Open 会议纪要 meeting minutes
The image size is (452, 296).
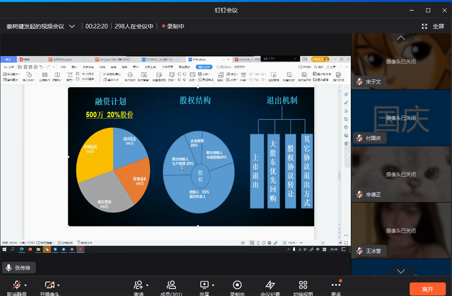(x=270, y=285)
